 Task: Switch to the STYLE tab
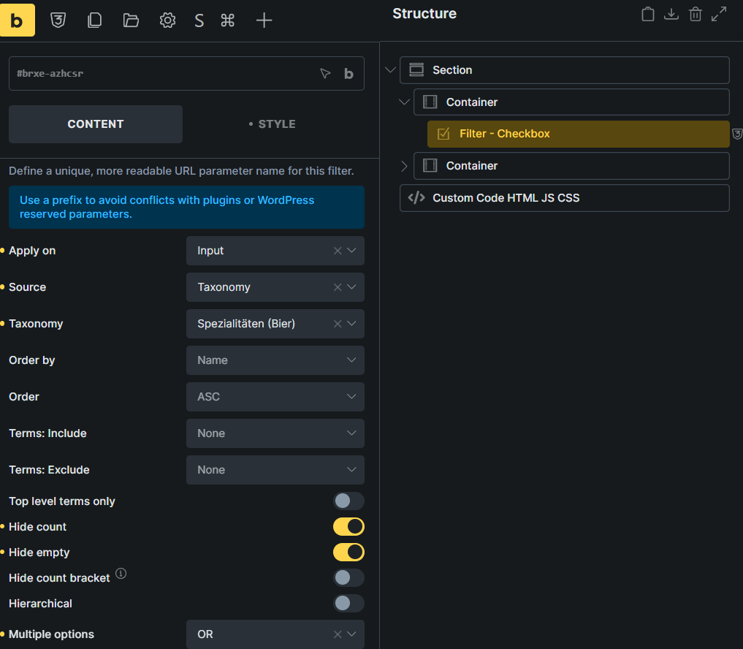coord(273,124)
